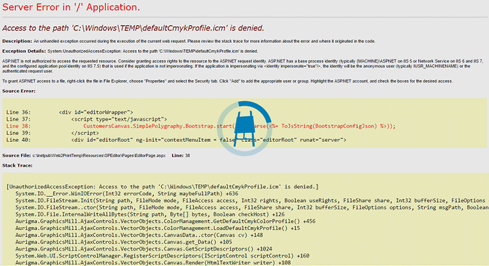
Task: Select the 'To grant ASP.NET access to a file' paragraph
Action: [228, 81]
